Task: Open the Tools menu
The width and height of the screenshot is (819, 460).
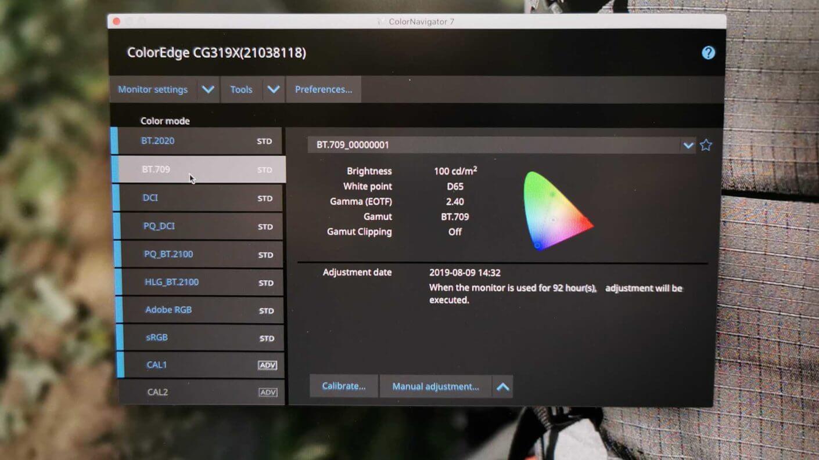Action: coord(242,89)
